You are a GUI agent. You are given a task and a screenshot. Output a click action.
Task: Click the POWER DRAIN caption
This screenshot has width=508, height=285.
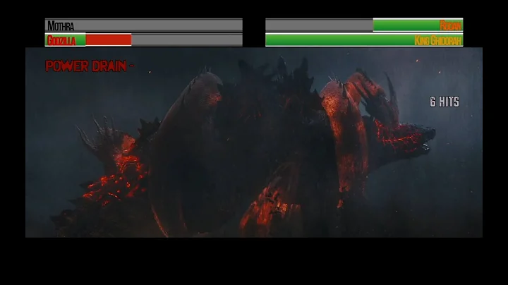coord(90,66)
